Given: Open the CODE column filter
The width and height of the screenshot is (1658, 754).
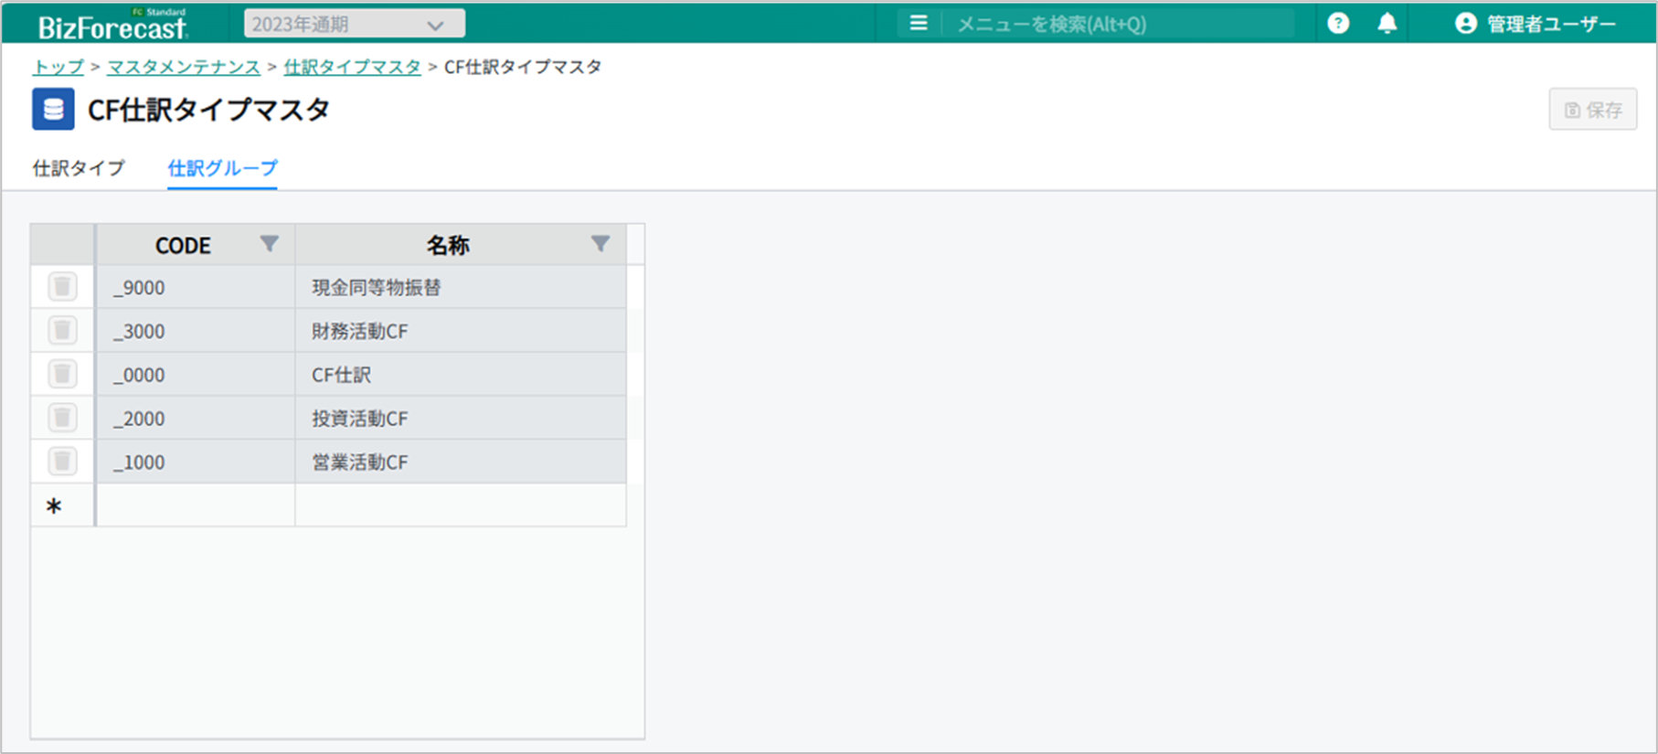Looking at the screenshot, I should pos(269,244).
